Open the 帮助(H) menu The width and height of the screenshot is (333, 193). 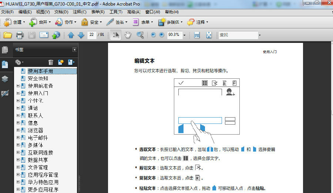pyautogui.click(x=172, y=12)
